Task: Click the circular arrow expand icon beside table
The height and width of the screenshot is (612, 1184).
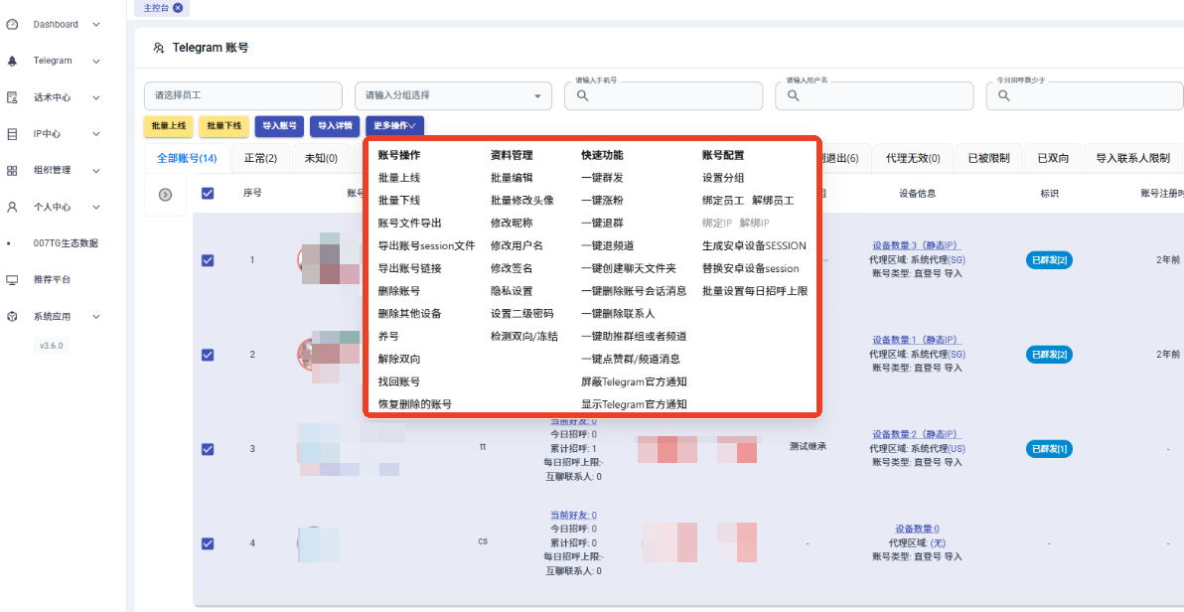Action: tap(166, 195)
